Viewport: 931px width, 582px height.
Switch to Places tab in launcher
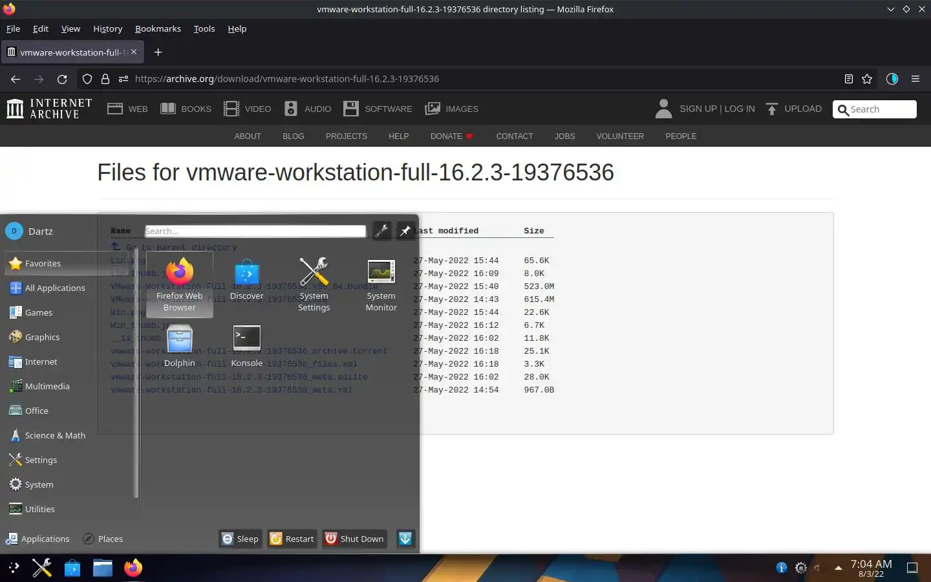[103, 539]
